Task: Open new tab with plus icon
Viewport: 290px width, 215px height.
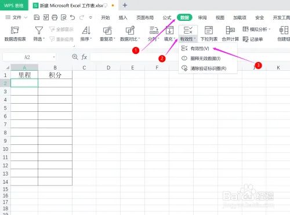Action: (125, 5)
